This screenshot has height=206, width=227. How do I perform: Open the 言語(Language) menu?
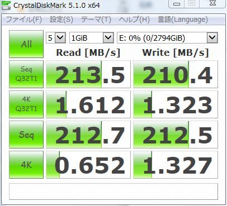pos(183,20)
